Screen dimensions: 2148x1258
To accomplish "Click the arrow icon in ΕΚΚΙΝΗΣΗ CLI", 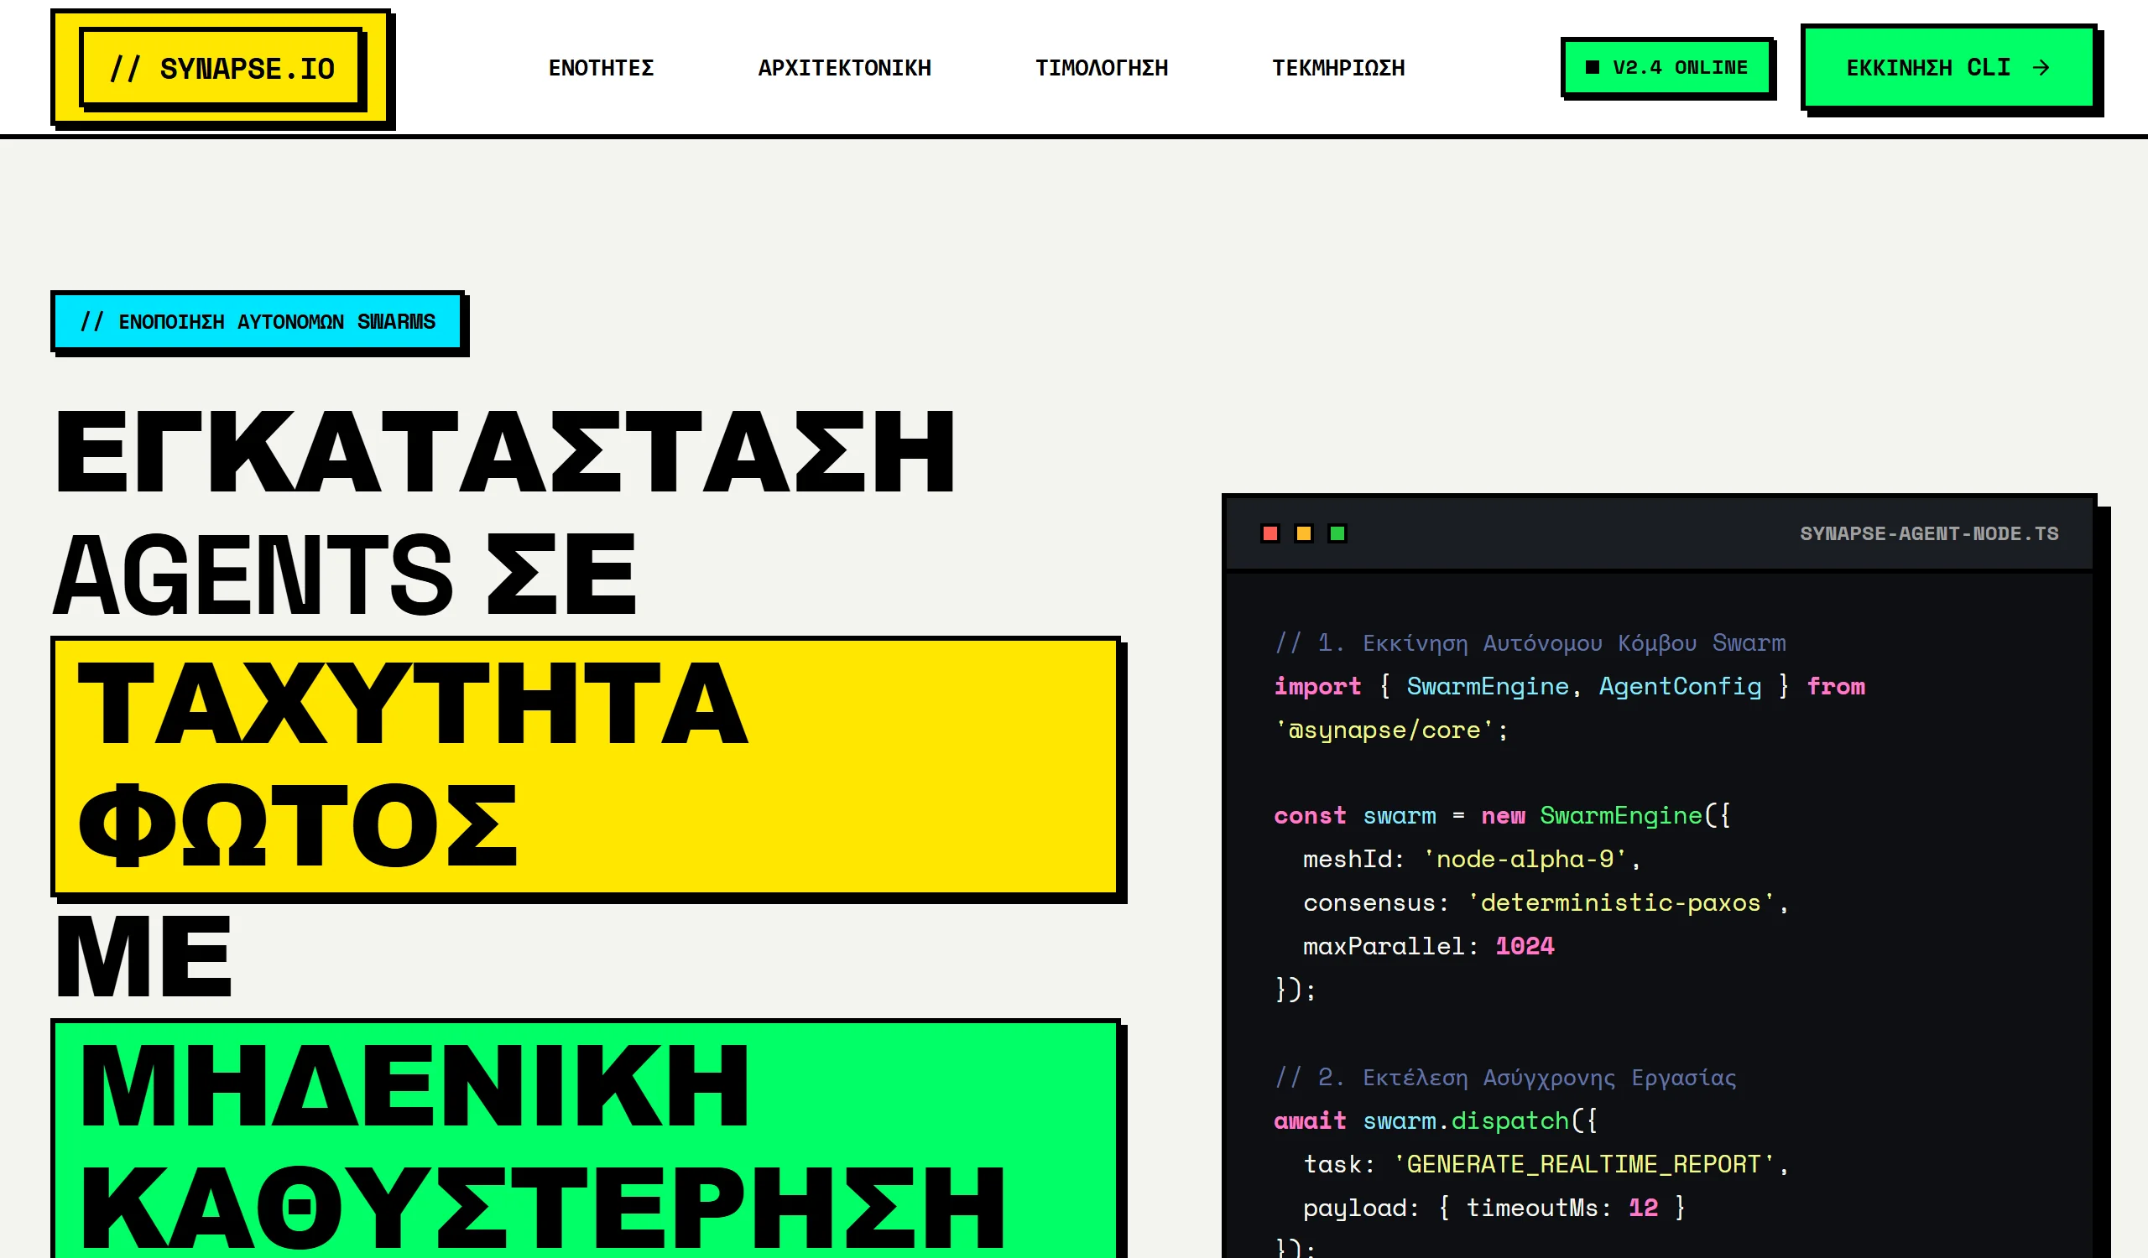I will point(2041,68).
